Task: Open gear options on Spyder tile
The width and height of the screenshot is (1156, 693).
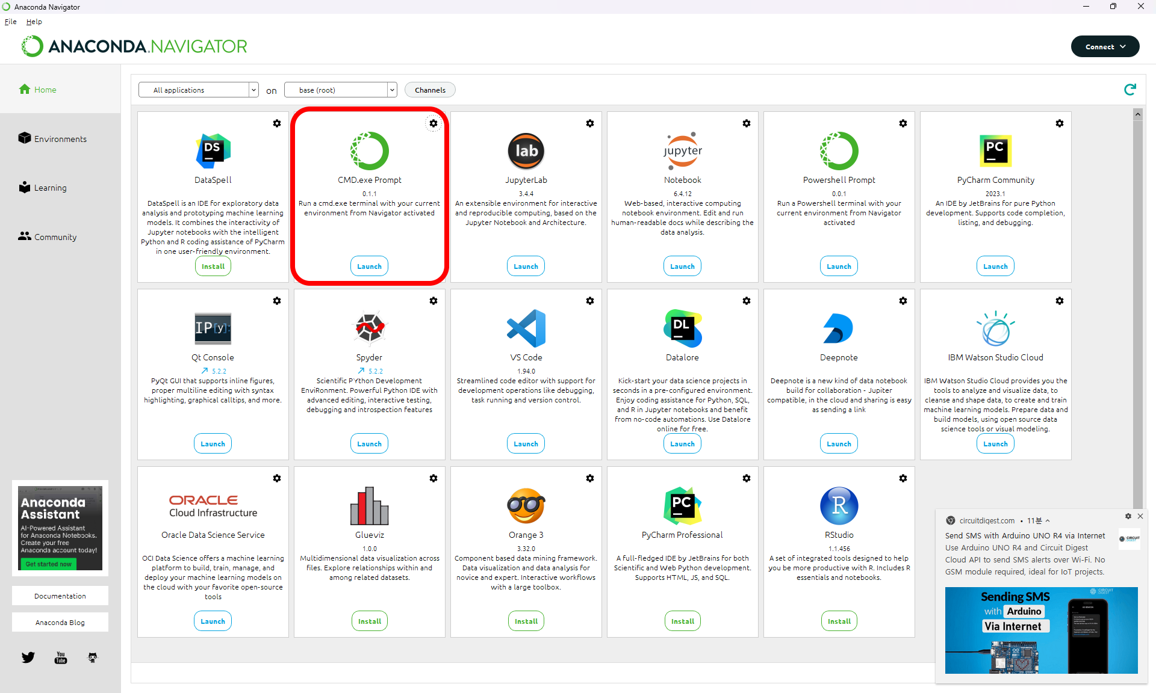Action: point(433,301)
